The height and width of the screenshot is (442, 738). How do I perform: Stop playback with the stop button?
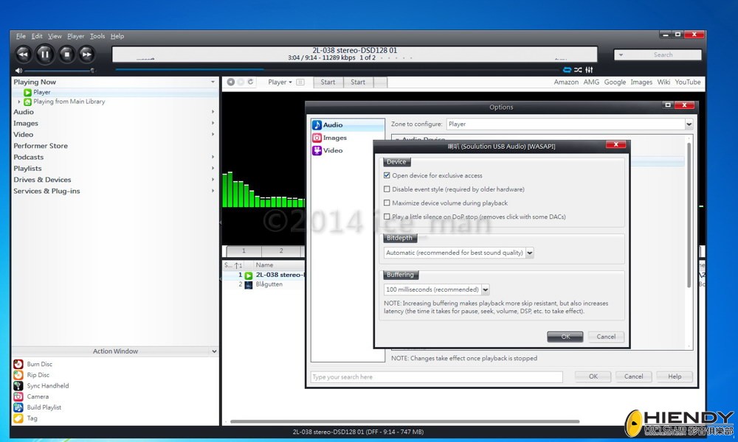coord(67,55)
